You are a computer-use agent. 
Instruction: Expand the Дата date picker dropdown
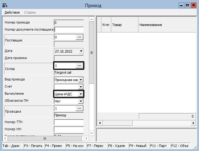[x=81, y=51]
